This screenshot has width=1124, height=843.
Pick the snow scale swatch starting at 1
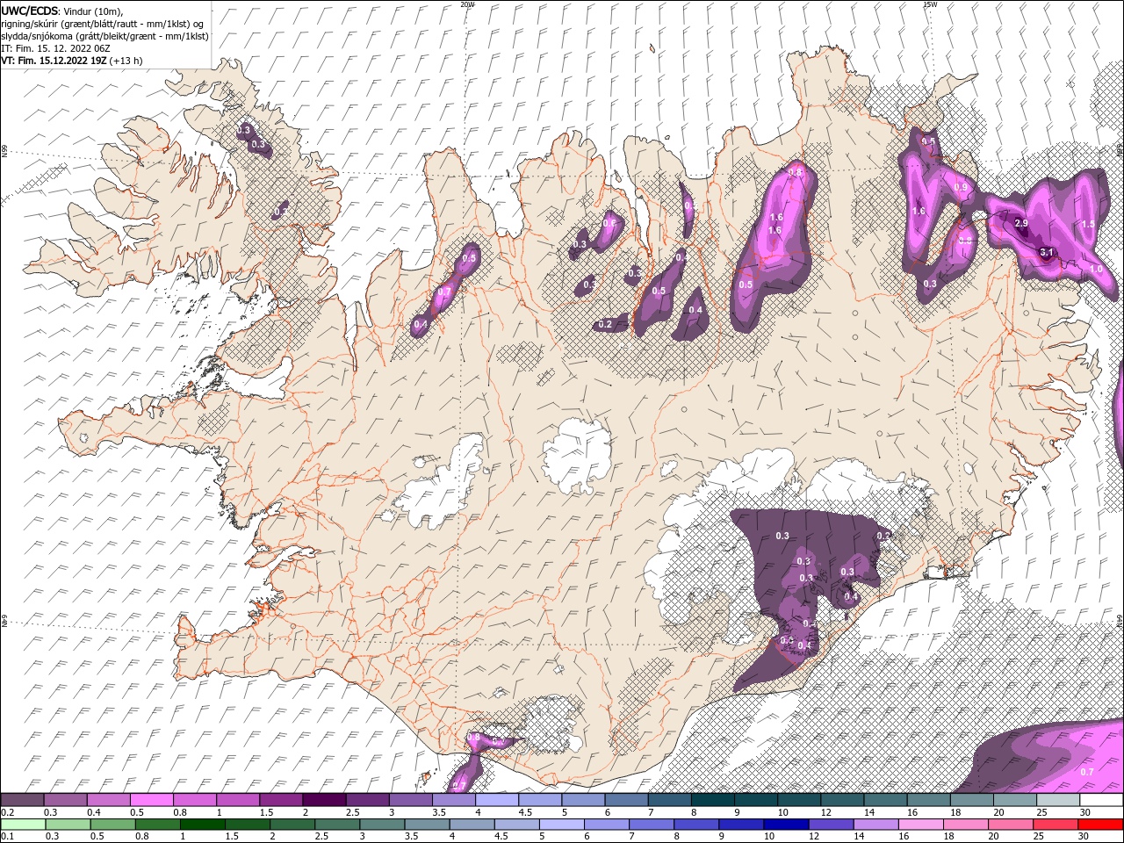click(238, 800)
